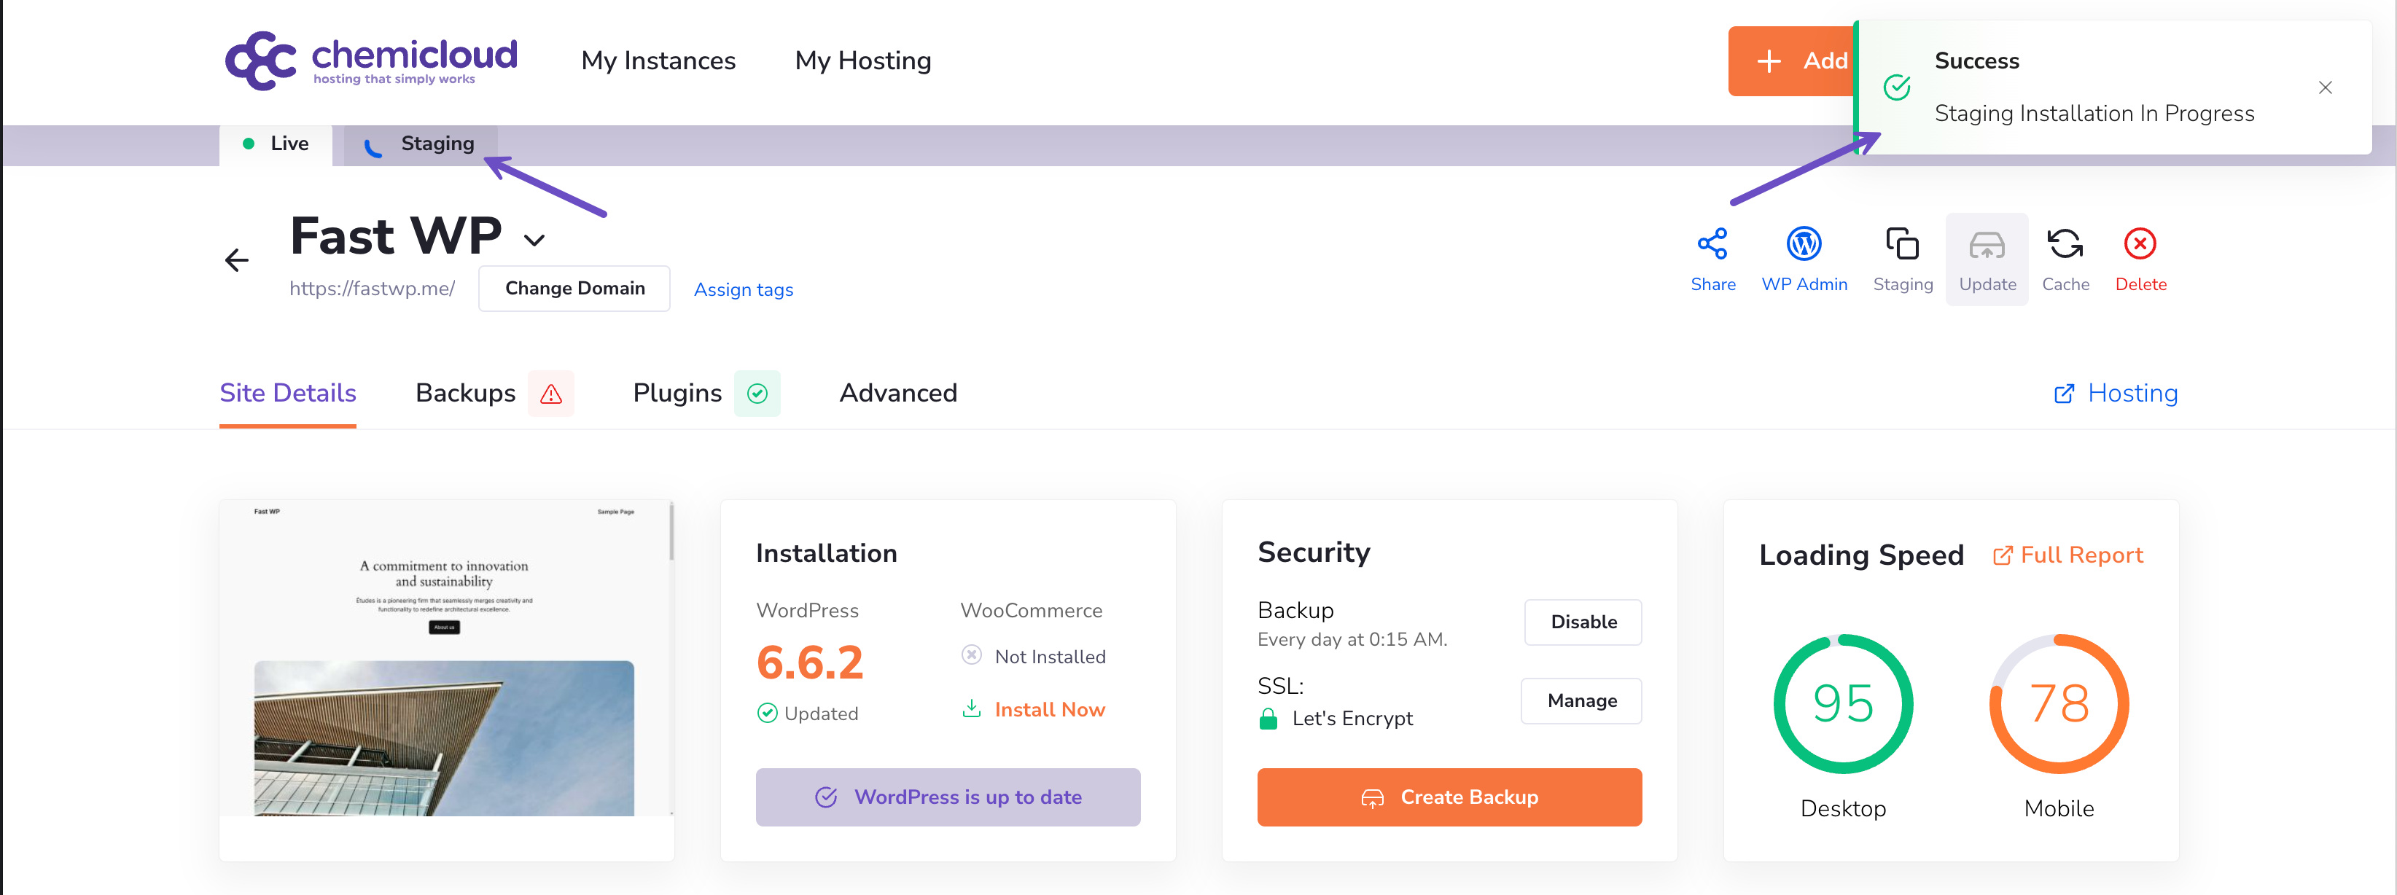Screen dimensions: 2397x895
Task: Clear cache with the Cache icon
Action: pos(2065,243)
